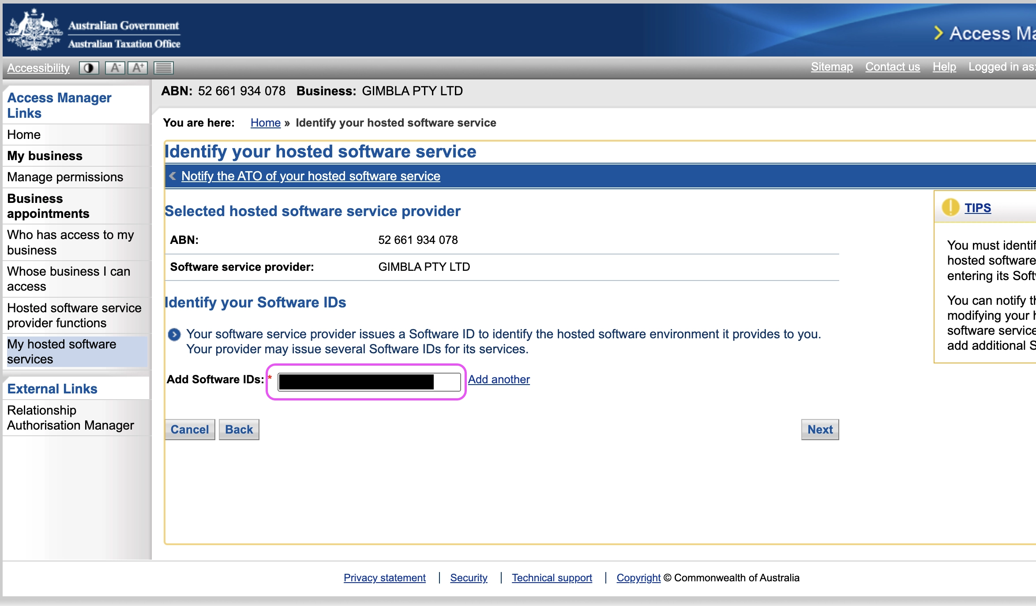This screenshot has height=606, width=1036.
Task: Click the Add another link
Action: click(x=499, y=379)
